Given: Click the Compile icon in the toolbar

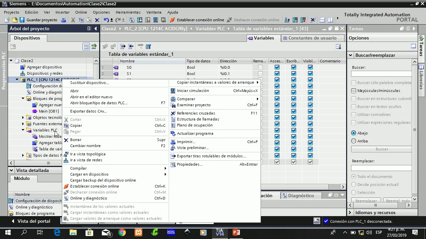Looking at the screenshot, I should 131,20.
